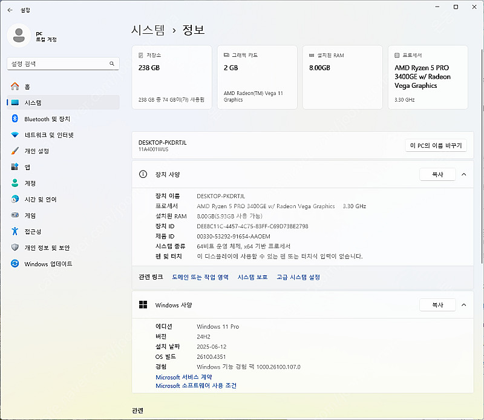The width and height of the screenshot is (484, 420).
Task: Open 도메인 또는 작업 영역 link
Action: 200,277
